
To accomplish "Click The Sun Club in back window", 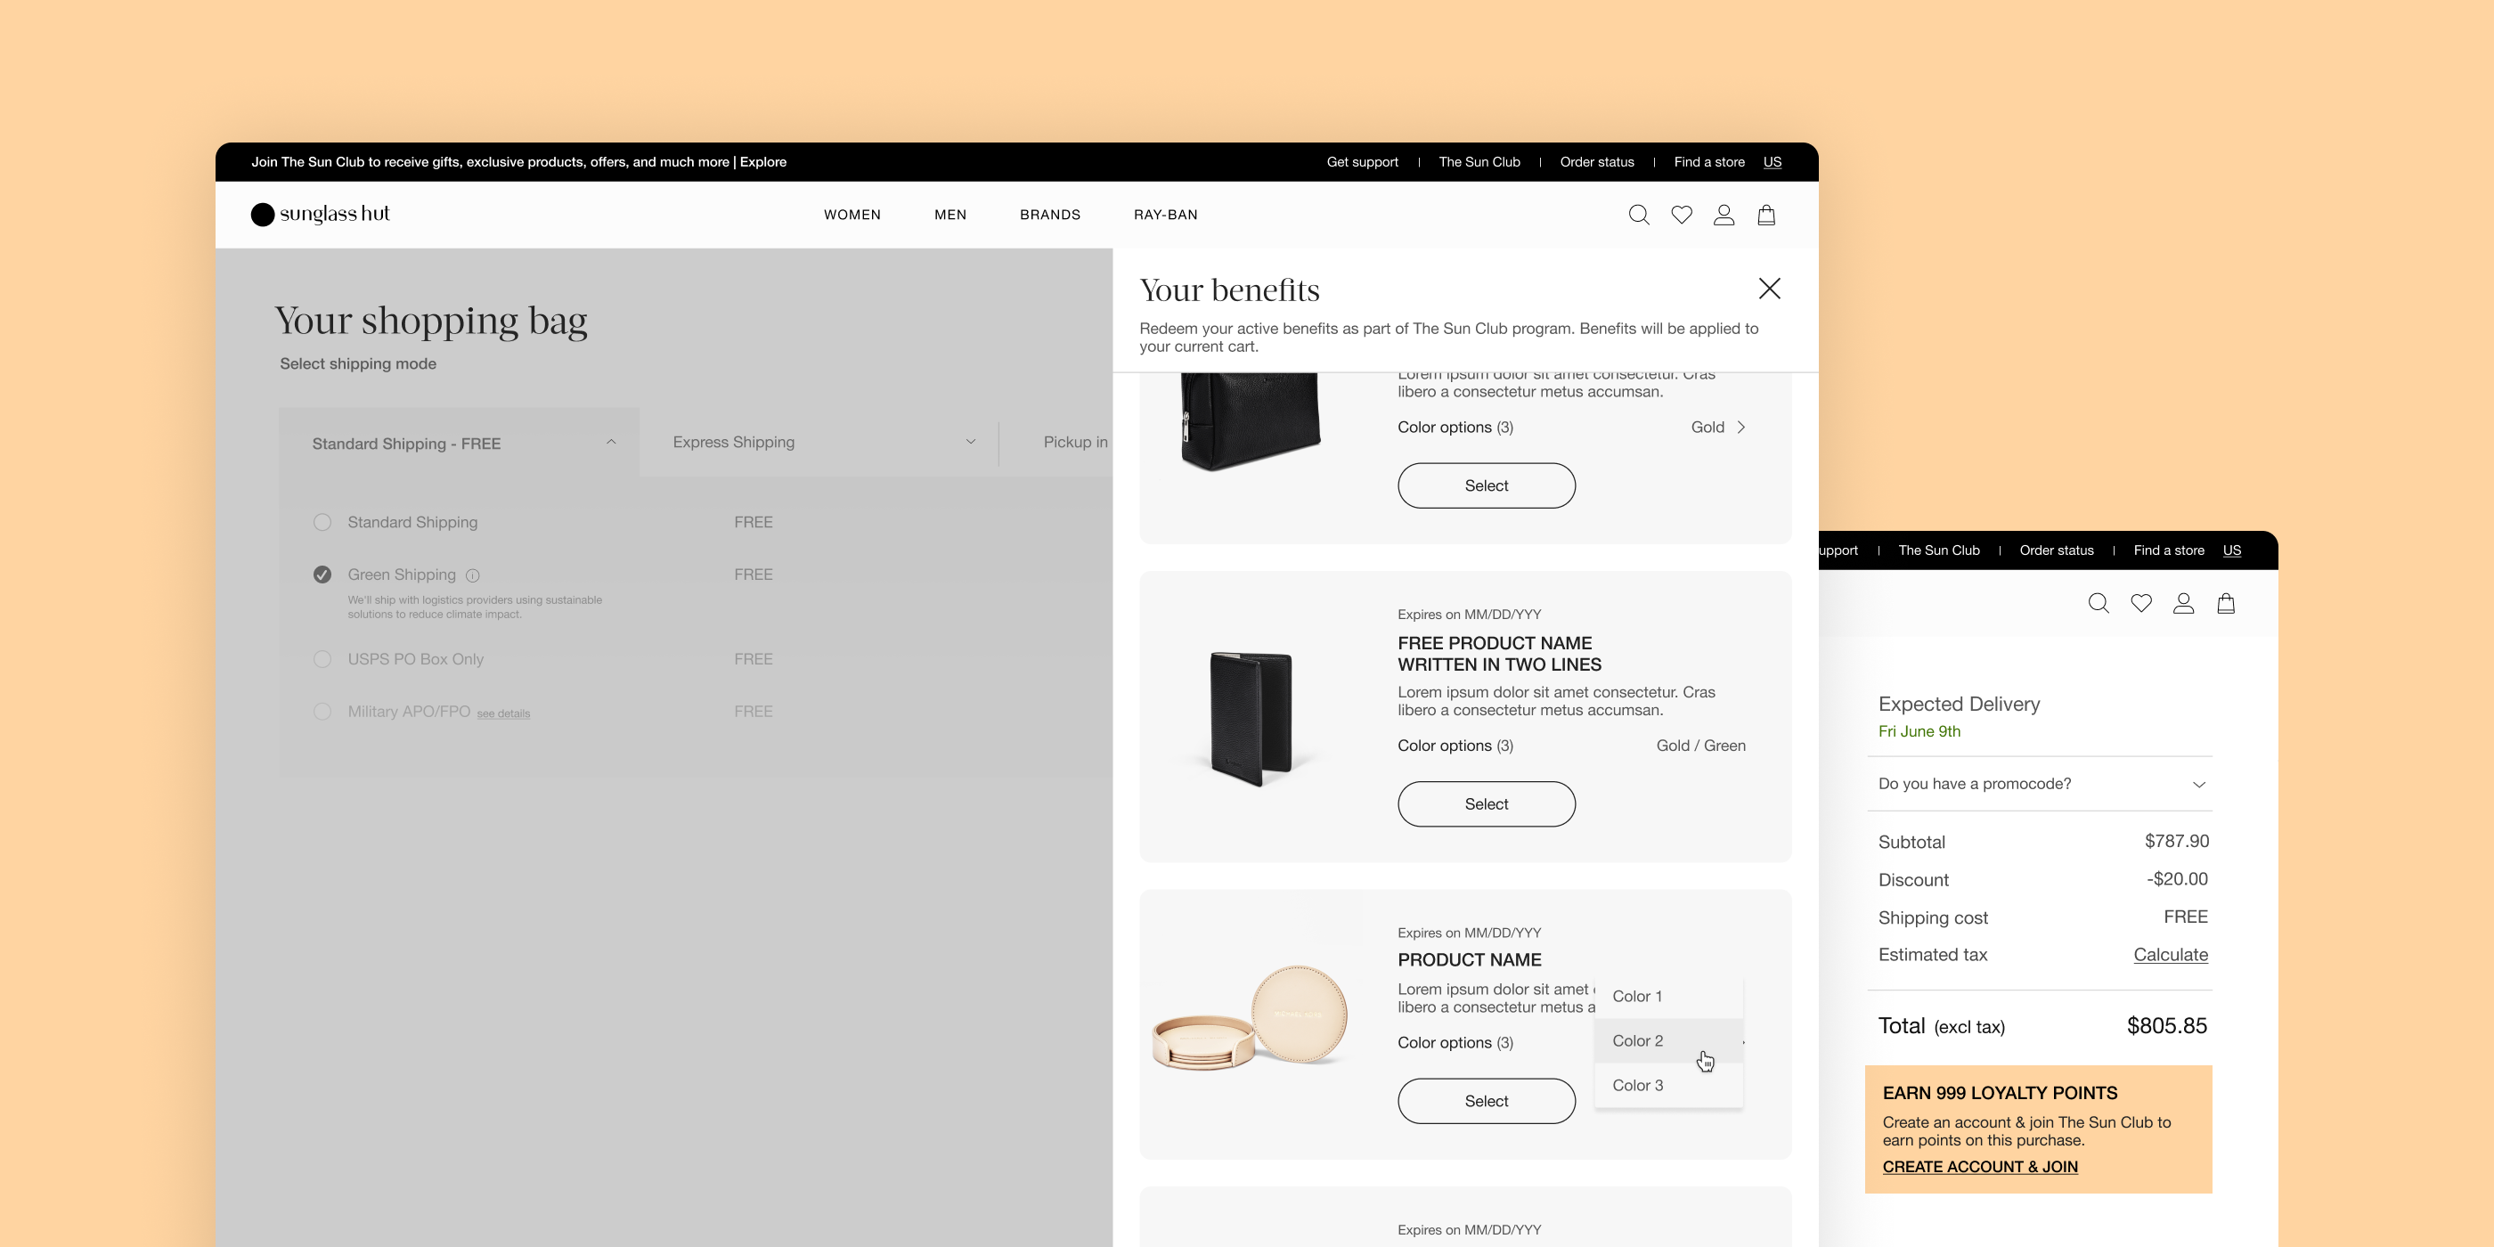I will click(1938, 550).
